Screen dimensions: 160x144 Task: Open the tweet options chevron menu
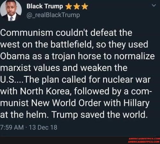click(x=154, y=5)
